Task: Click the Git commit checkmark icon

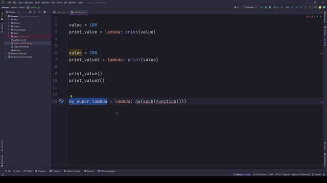Action: coord(296,7)
